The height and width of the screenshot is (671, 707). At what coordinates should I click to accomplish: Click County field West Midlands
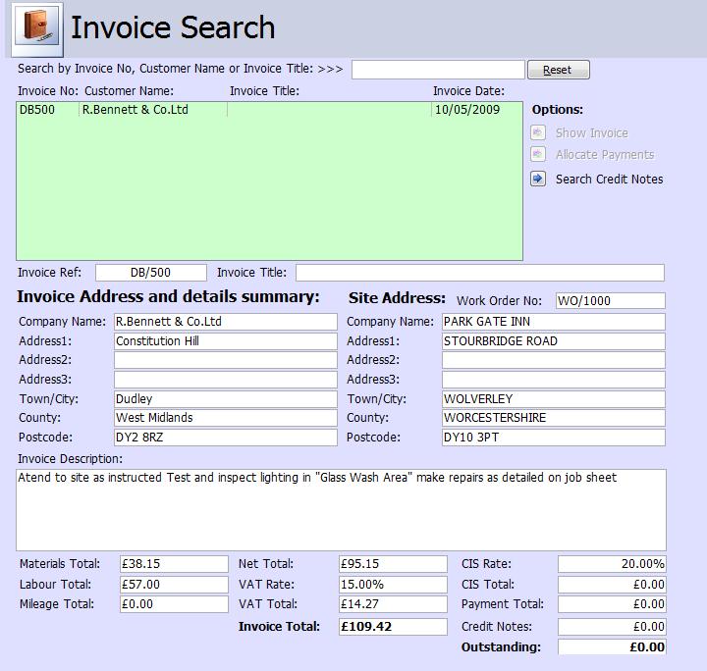click(x=226, y=418)
